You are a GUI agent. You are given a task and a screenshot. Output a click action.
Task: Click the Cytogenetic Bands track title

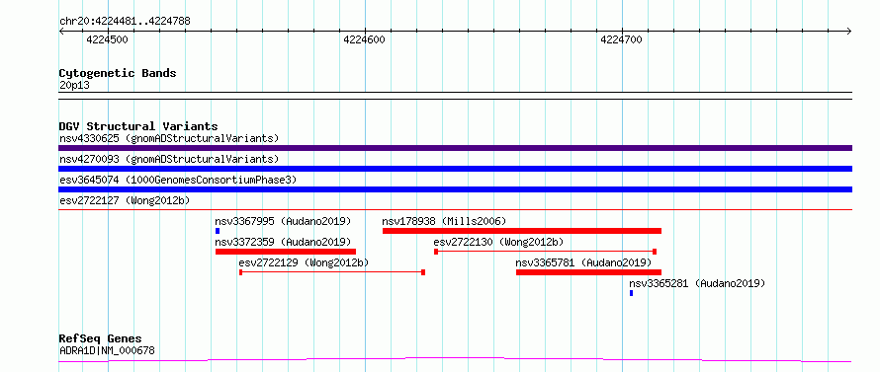[x=118, y=73]
